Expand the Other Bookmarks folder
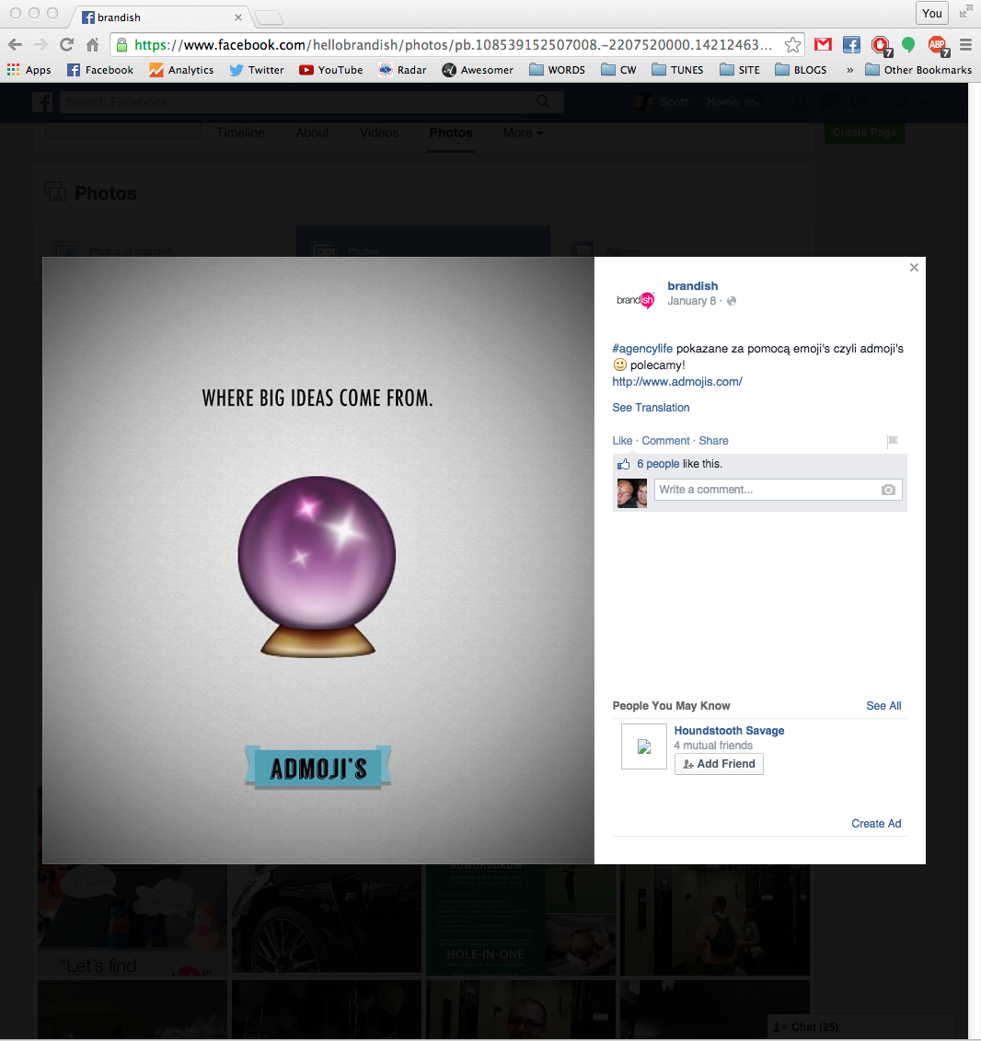The width and height of the screenshot is (981, 1041). point(918,70)
